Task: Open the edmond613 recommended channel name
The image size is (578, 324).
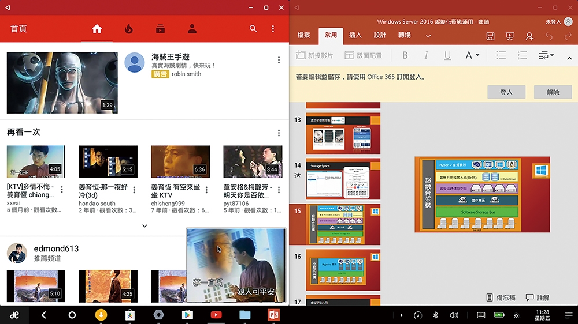Action: coord(56,248)
